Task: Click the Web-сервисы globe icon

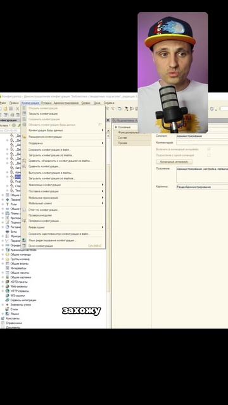Action: coord(8,287)
